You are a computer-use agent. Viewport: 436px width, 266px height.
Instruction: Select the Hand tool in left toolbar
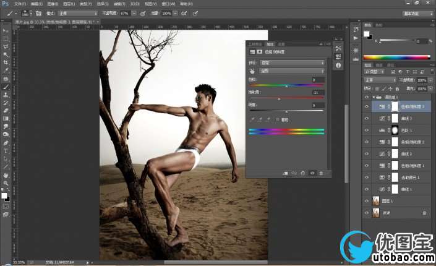click(6, 176)
